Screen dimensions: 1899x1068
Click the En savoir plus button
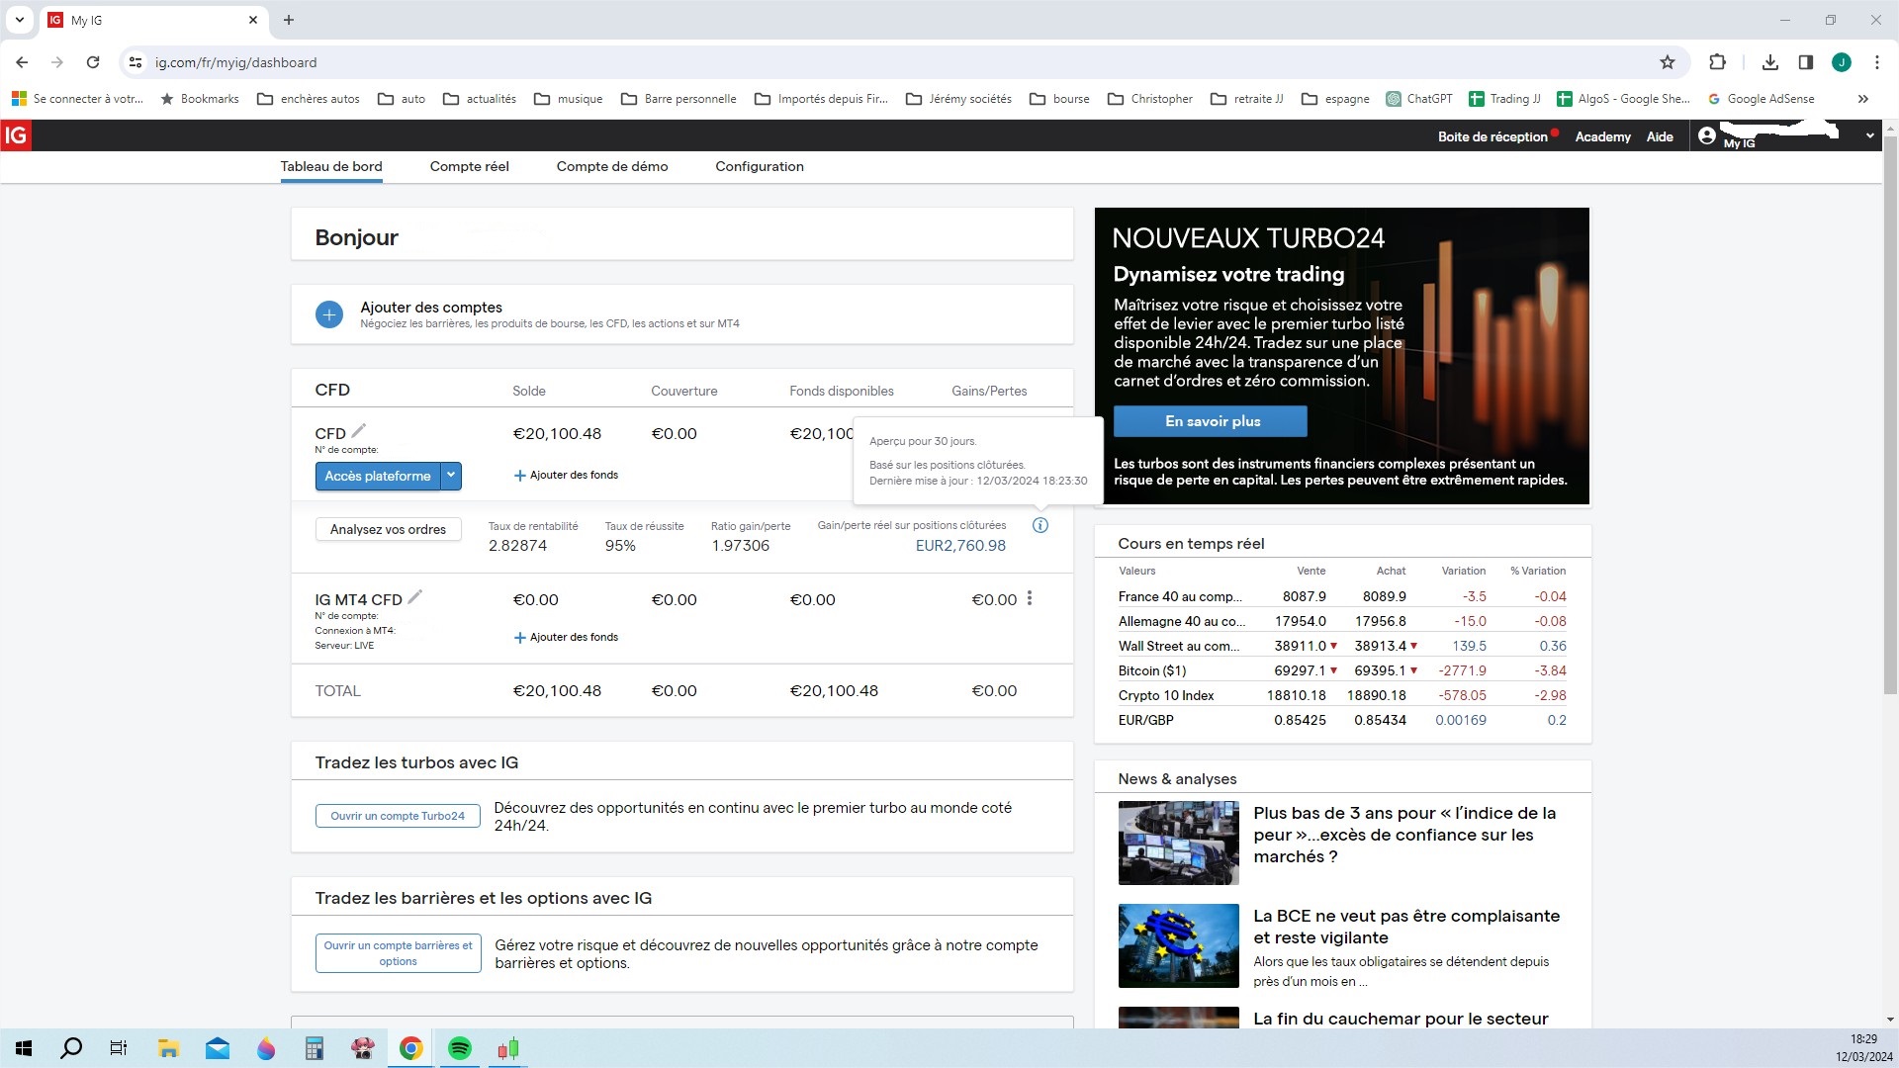tap(1211, 421)
